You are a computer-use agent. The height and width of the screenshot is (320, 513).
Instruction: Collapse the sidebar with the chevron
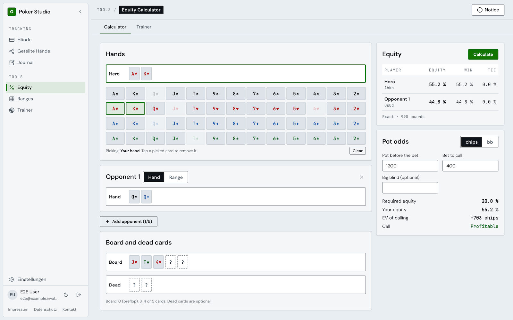[x=80, y=12]
